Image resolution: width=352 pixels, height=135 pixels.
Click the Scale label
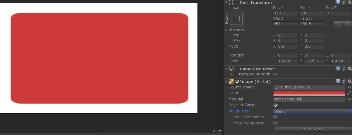[233, 61]
